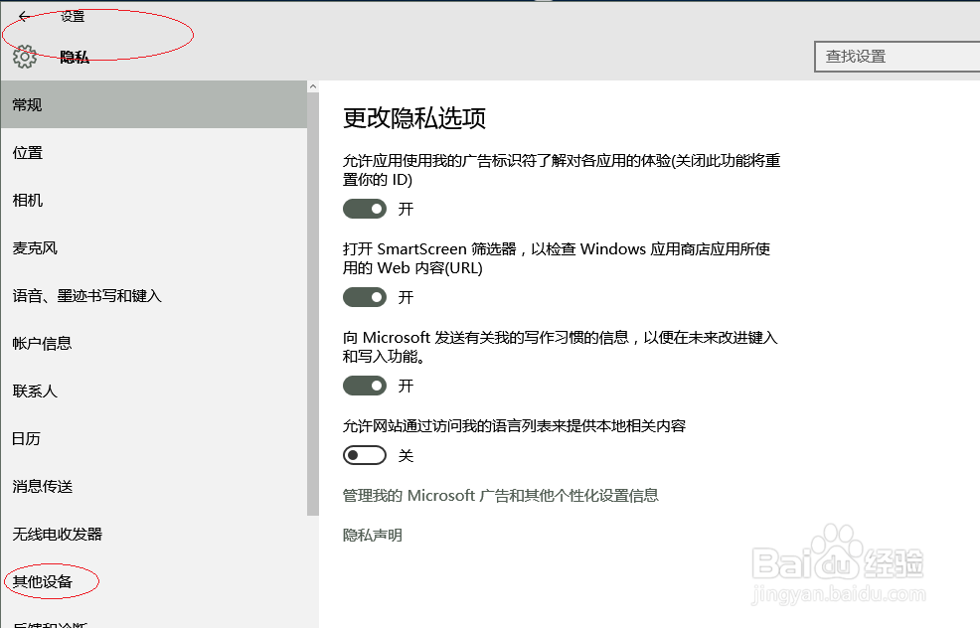Turn off the advertising ID toggle
This screenshot has width=980, height=628.
point(365,209)
